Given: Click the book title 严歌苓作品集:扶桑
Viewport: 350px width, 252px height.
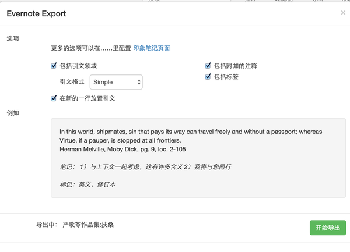Looking at the screenshot, I should pyautogui.click(x=88, y=225).
